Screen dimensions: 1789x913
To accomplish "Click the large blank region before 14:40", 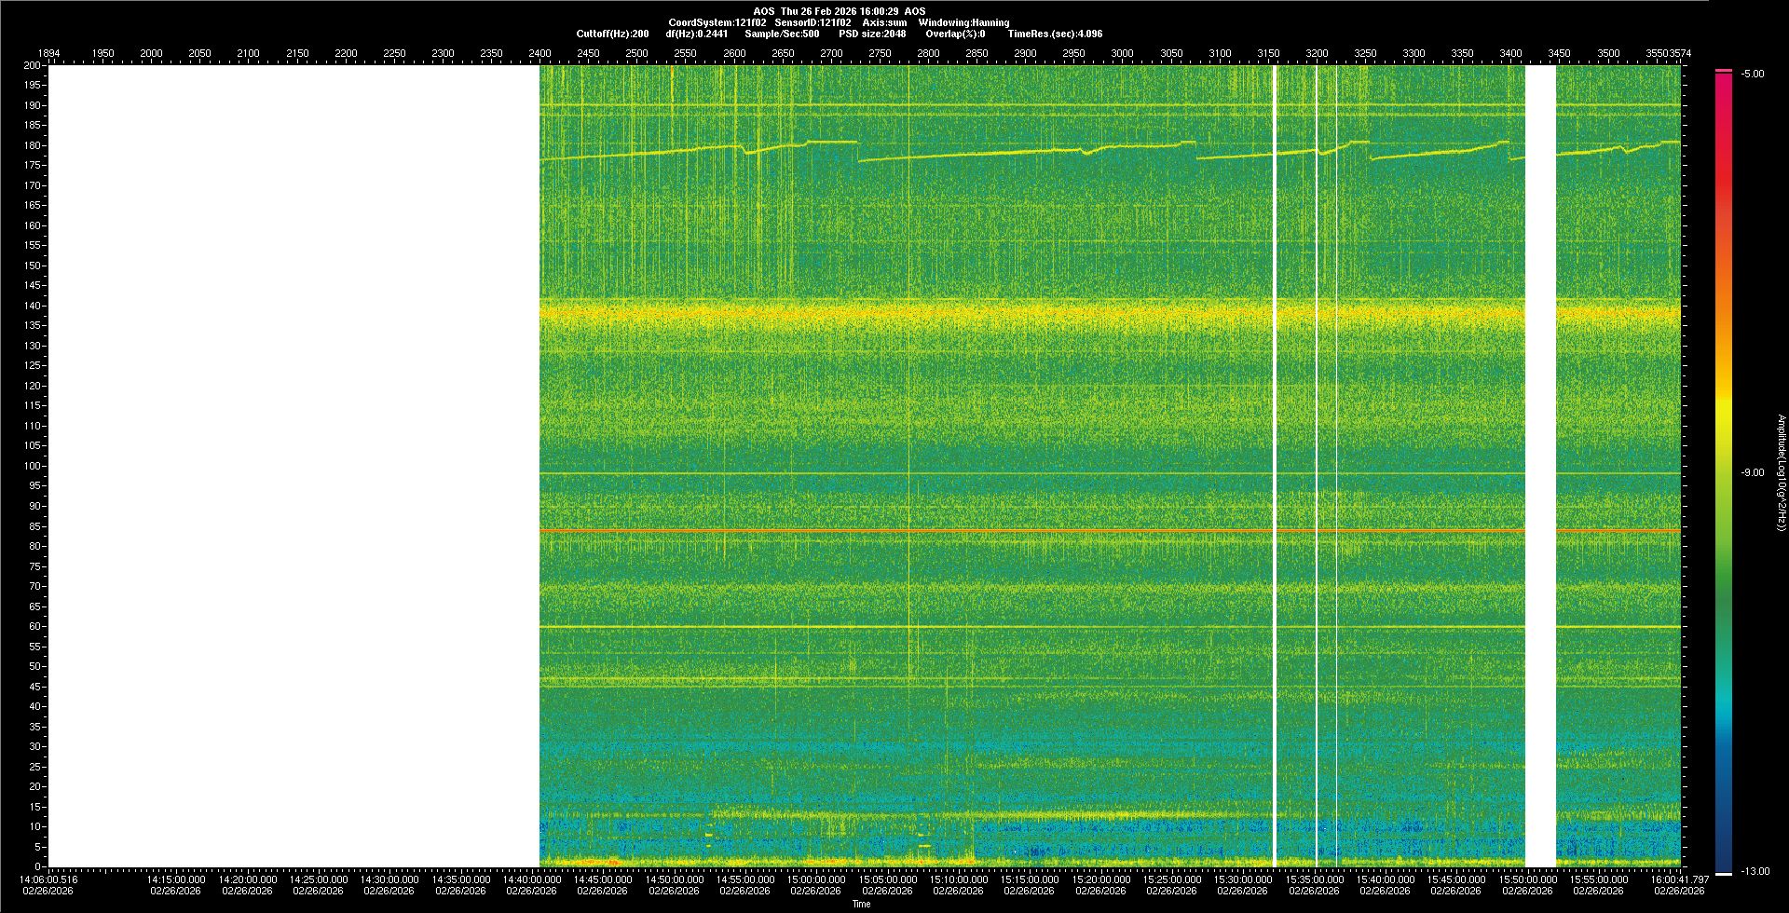I will pos(294,466).
